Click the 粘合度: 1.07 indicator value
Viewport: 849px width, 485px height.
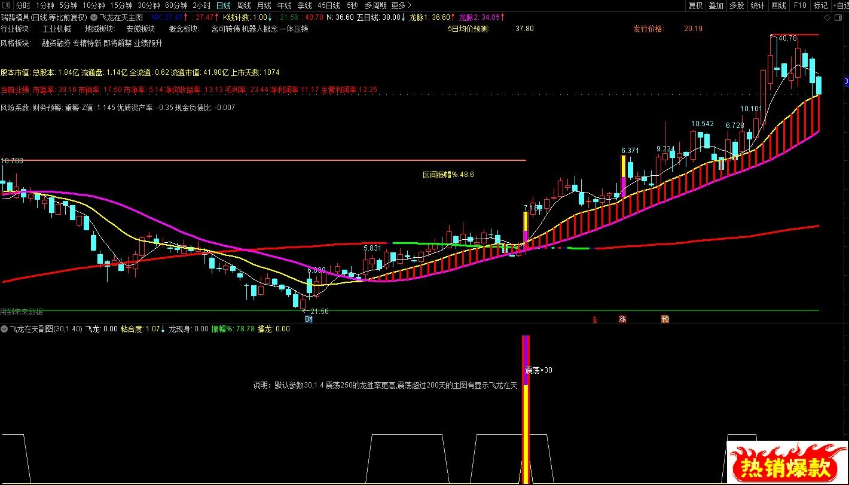pyautogui.click(x=143, y=329)
